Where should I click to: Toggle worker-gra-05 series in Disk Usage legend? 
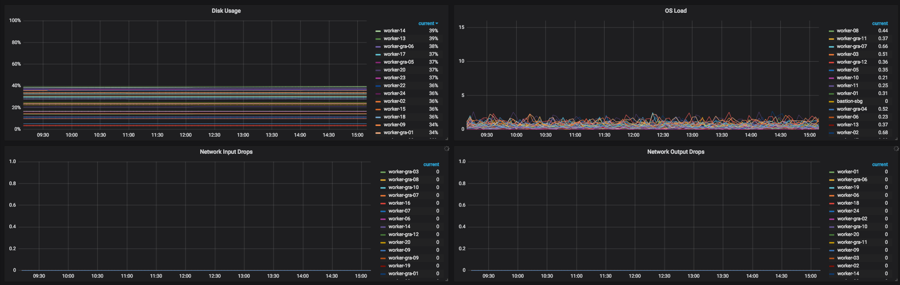398,62
